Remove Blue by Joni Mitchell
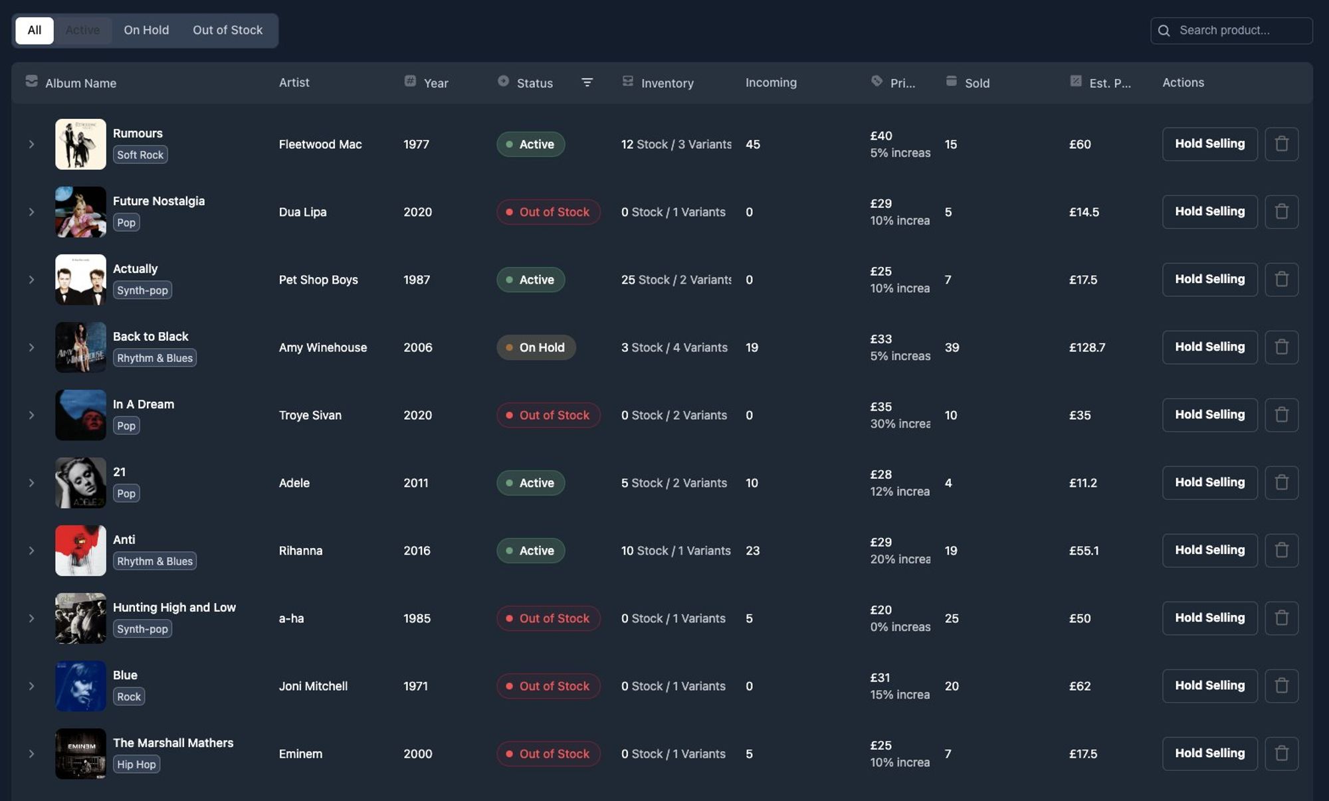 [1282, 686]
